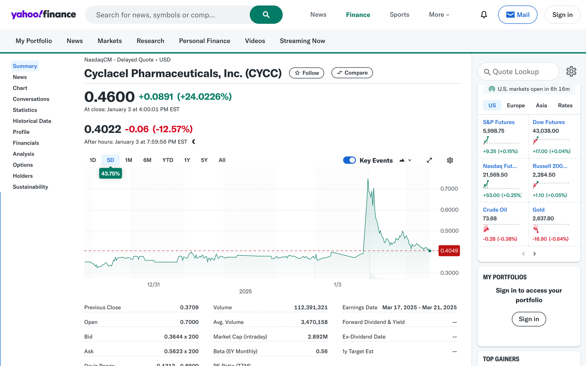This screenshot has width=586, height=366.
Task: Click the Gold sparkline chart
Action: point(551,228)
